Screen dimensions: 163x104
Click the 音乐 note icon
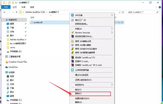pos(8,92)
